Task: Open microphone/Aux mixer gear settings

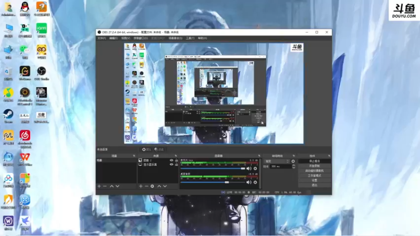Action: click(255, 168)
